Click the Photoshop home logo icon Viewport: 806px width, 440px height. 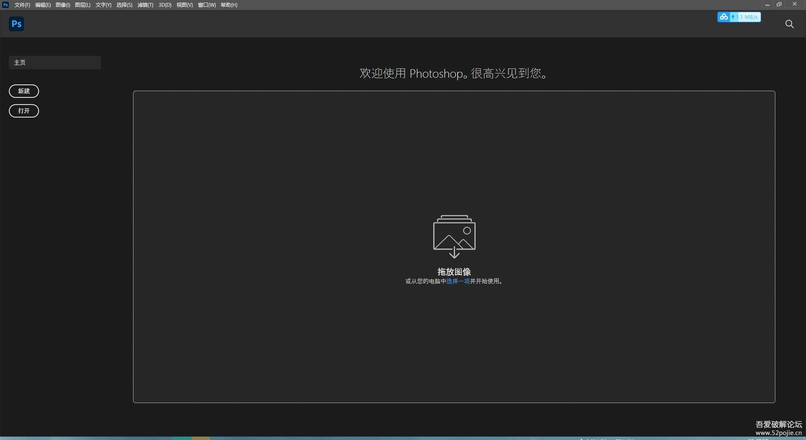coord(16,24)
